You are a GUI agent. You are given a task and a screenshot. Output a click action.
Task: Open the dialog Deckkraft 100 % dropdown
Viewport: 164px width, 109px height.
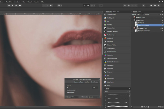[75, 97]
